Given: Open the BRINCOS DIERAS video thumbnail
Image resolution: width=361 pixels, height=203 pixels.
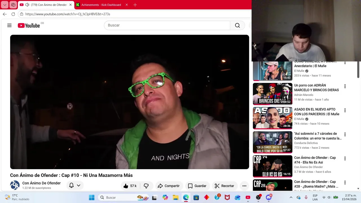Looking at the screenshot, I should [x=272, y=94].
